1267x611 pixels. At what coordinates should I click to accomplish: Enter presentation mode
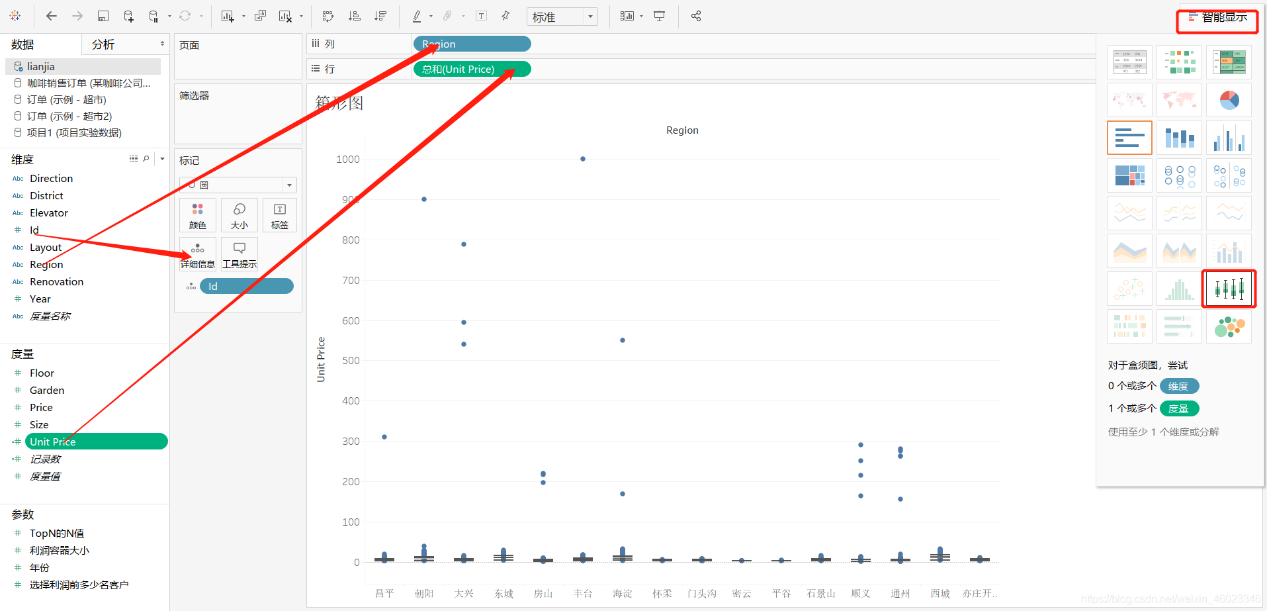point(660,16)
